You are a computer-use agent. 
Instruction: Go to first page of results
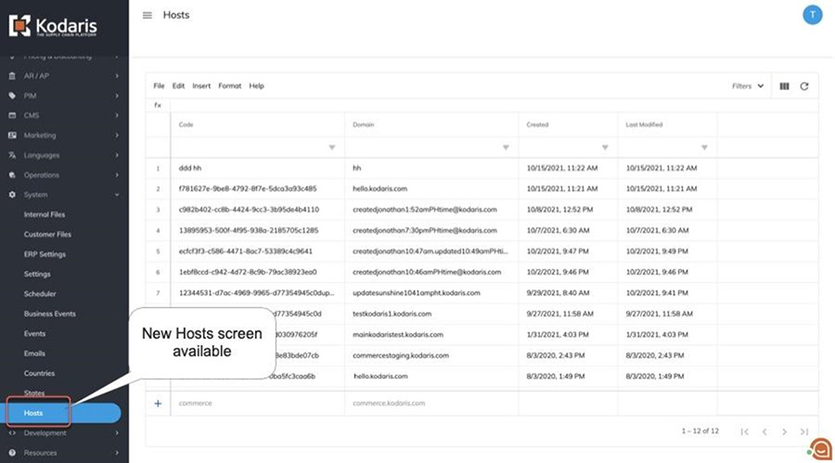pos(744,431)
